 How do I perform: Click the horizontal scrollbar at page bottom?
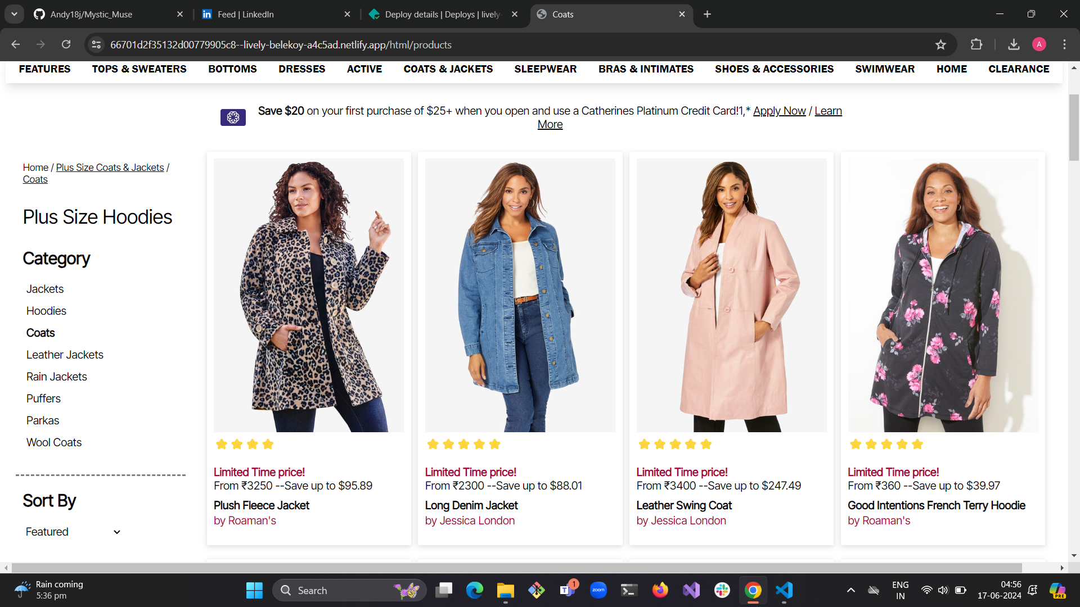pyautogui.click(x=516, y=568)
